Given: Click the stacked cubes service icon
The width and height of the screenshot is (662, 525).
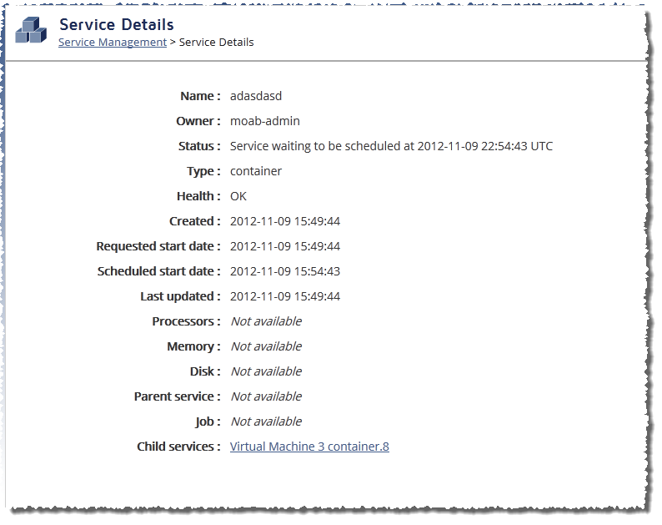Looking at the screenshot, I should 31,30.
